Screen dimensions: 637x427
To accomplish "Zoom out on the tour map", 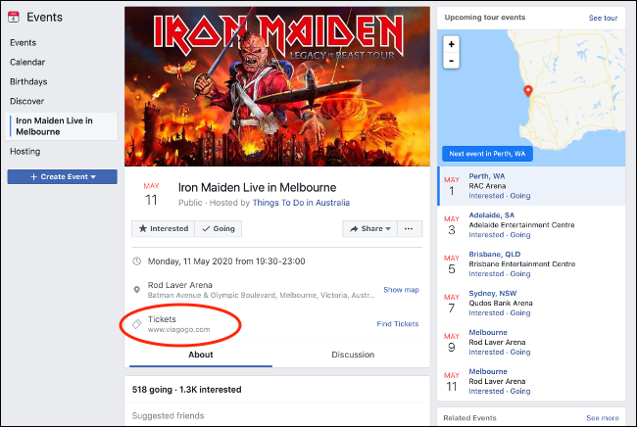I will tap(451, 61).
